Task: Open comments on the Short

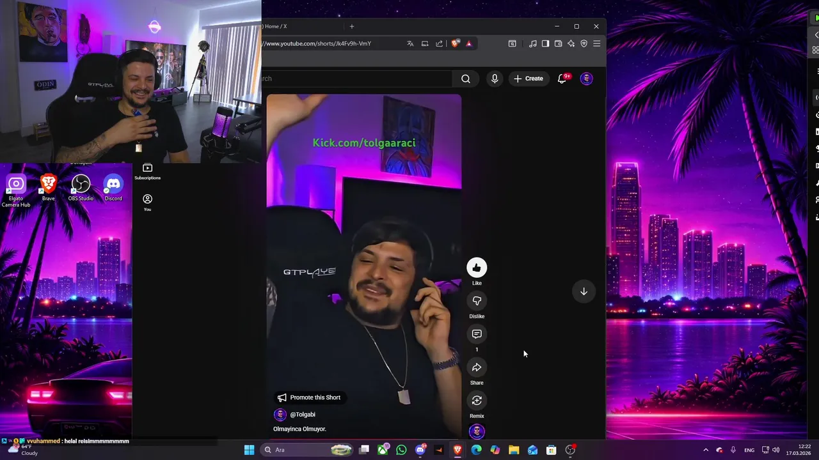Action: [x=477, y=334]
